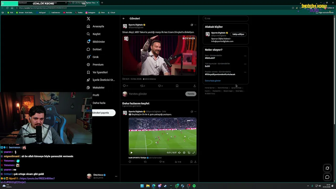Open Keşfet in the sidebar
Image resolution: width=336 pixels, height=189 pixels.
(x=94, y=34)
